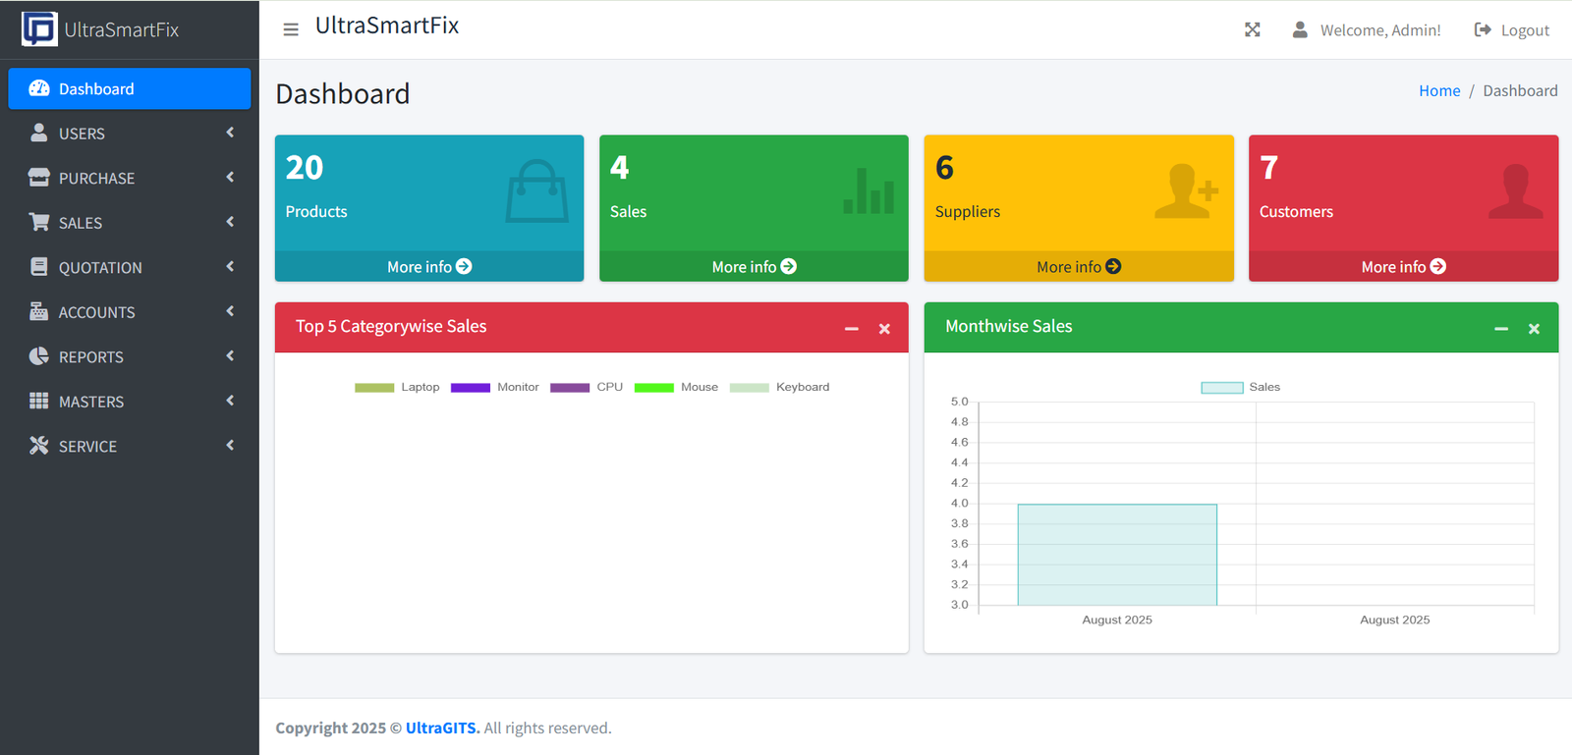The height and width of the screenshot is (755, 1572).
Task: Open the REPORTS sidebar menu
Action: tap(130, 356)
